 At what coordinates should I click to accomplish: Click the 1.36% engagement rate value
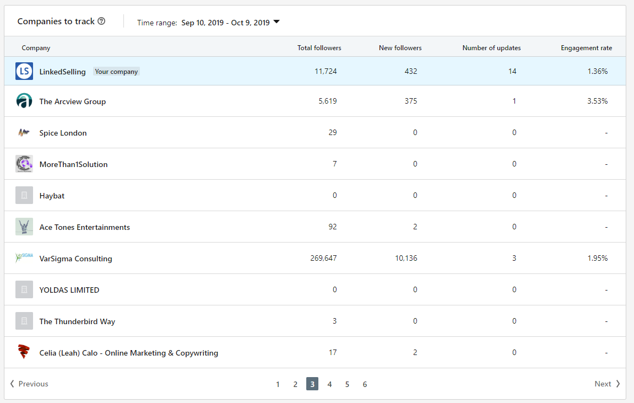click(x=597, y=71)
